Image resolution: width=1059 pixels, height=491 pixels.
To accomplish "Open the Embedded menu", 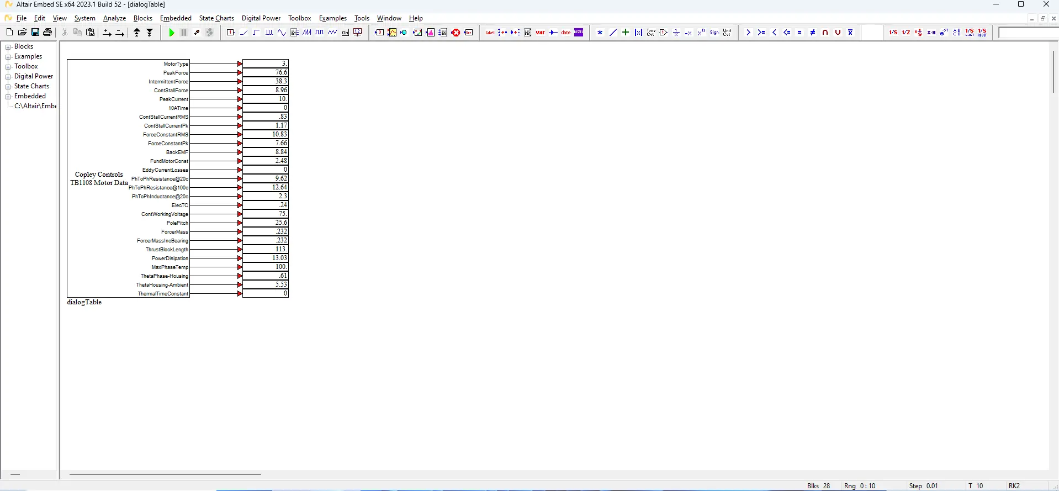I will tap(176, 18).
